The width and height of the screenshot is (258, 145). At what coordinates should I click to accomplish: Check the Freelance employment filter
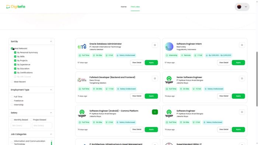(12, 101)
